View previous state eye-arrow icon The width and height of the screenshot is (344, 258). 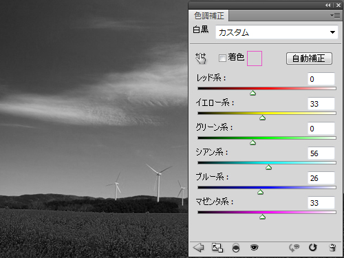click(x=294, y=248)
